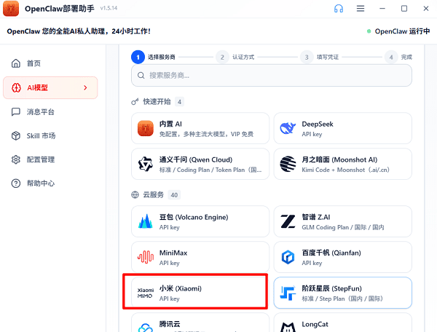437x332 pixels.
Task: Click the OpenClaw部署助手 window title
Action: (60, 9)
